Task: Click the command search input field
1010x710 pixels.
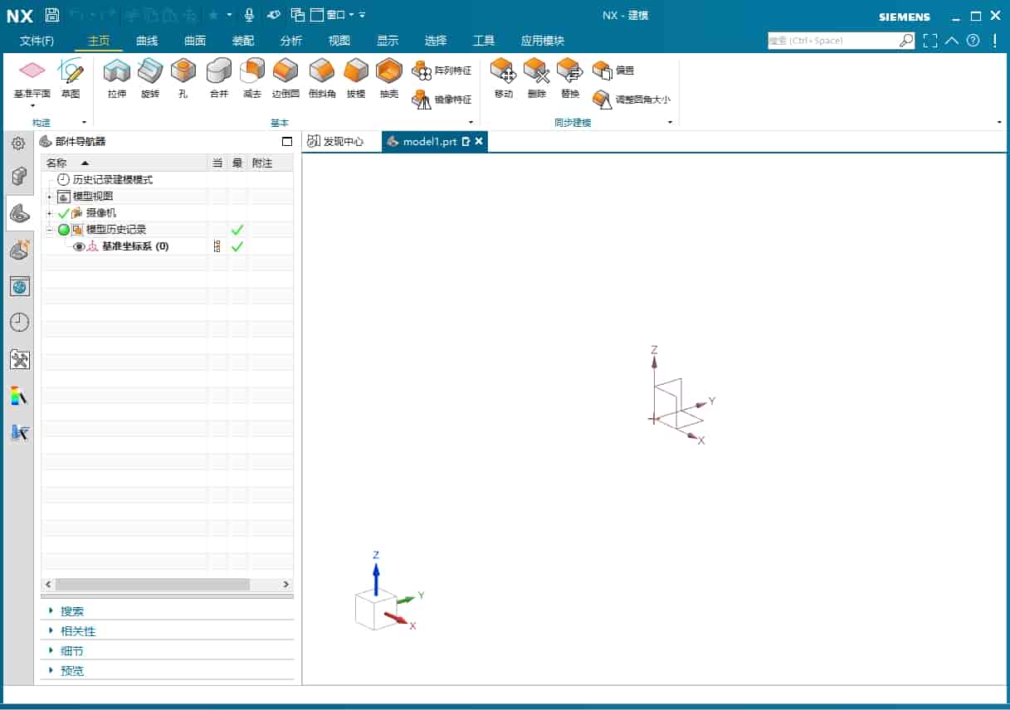Action: [x=832, y=40]
